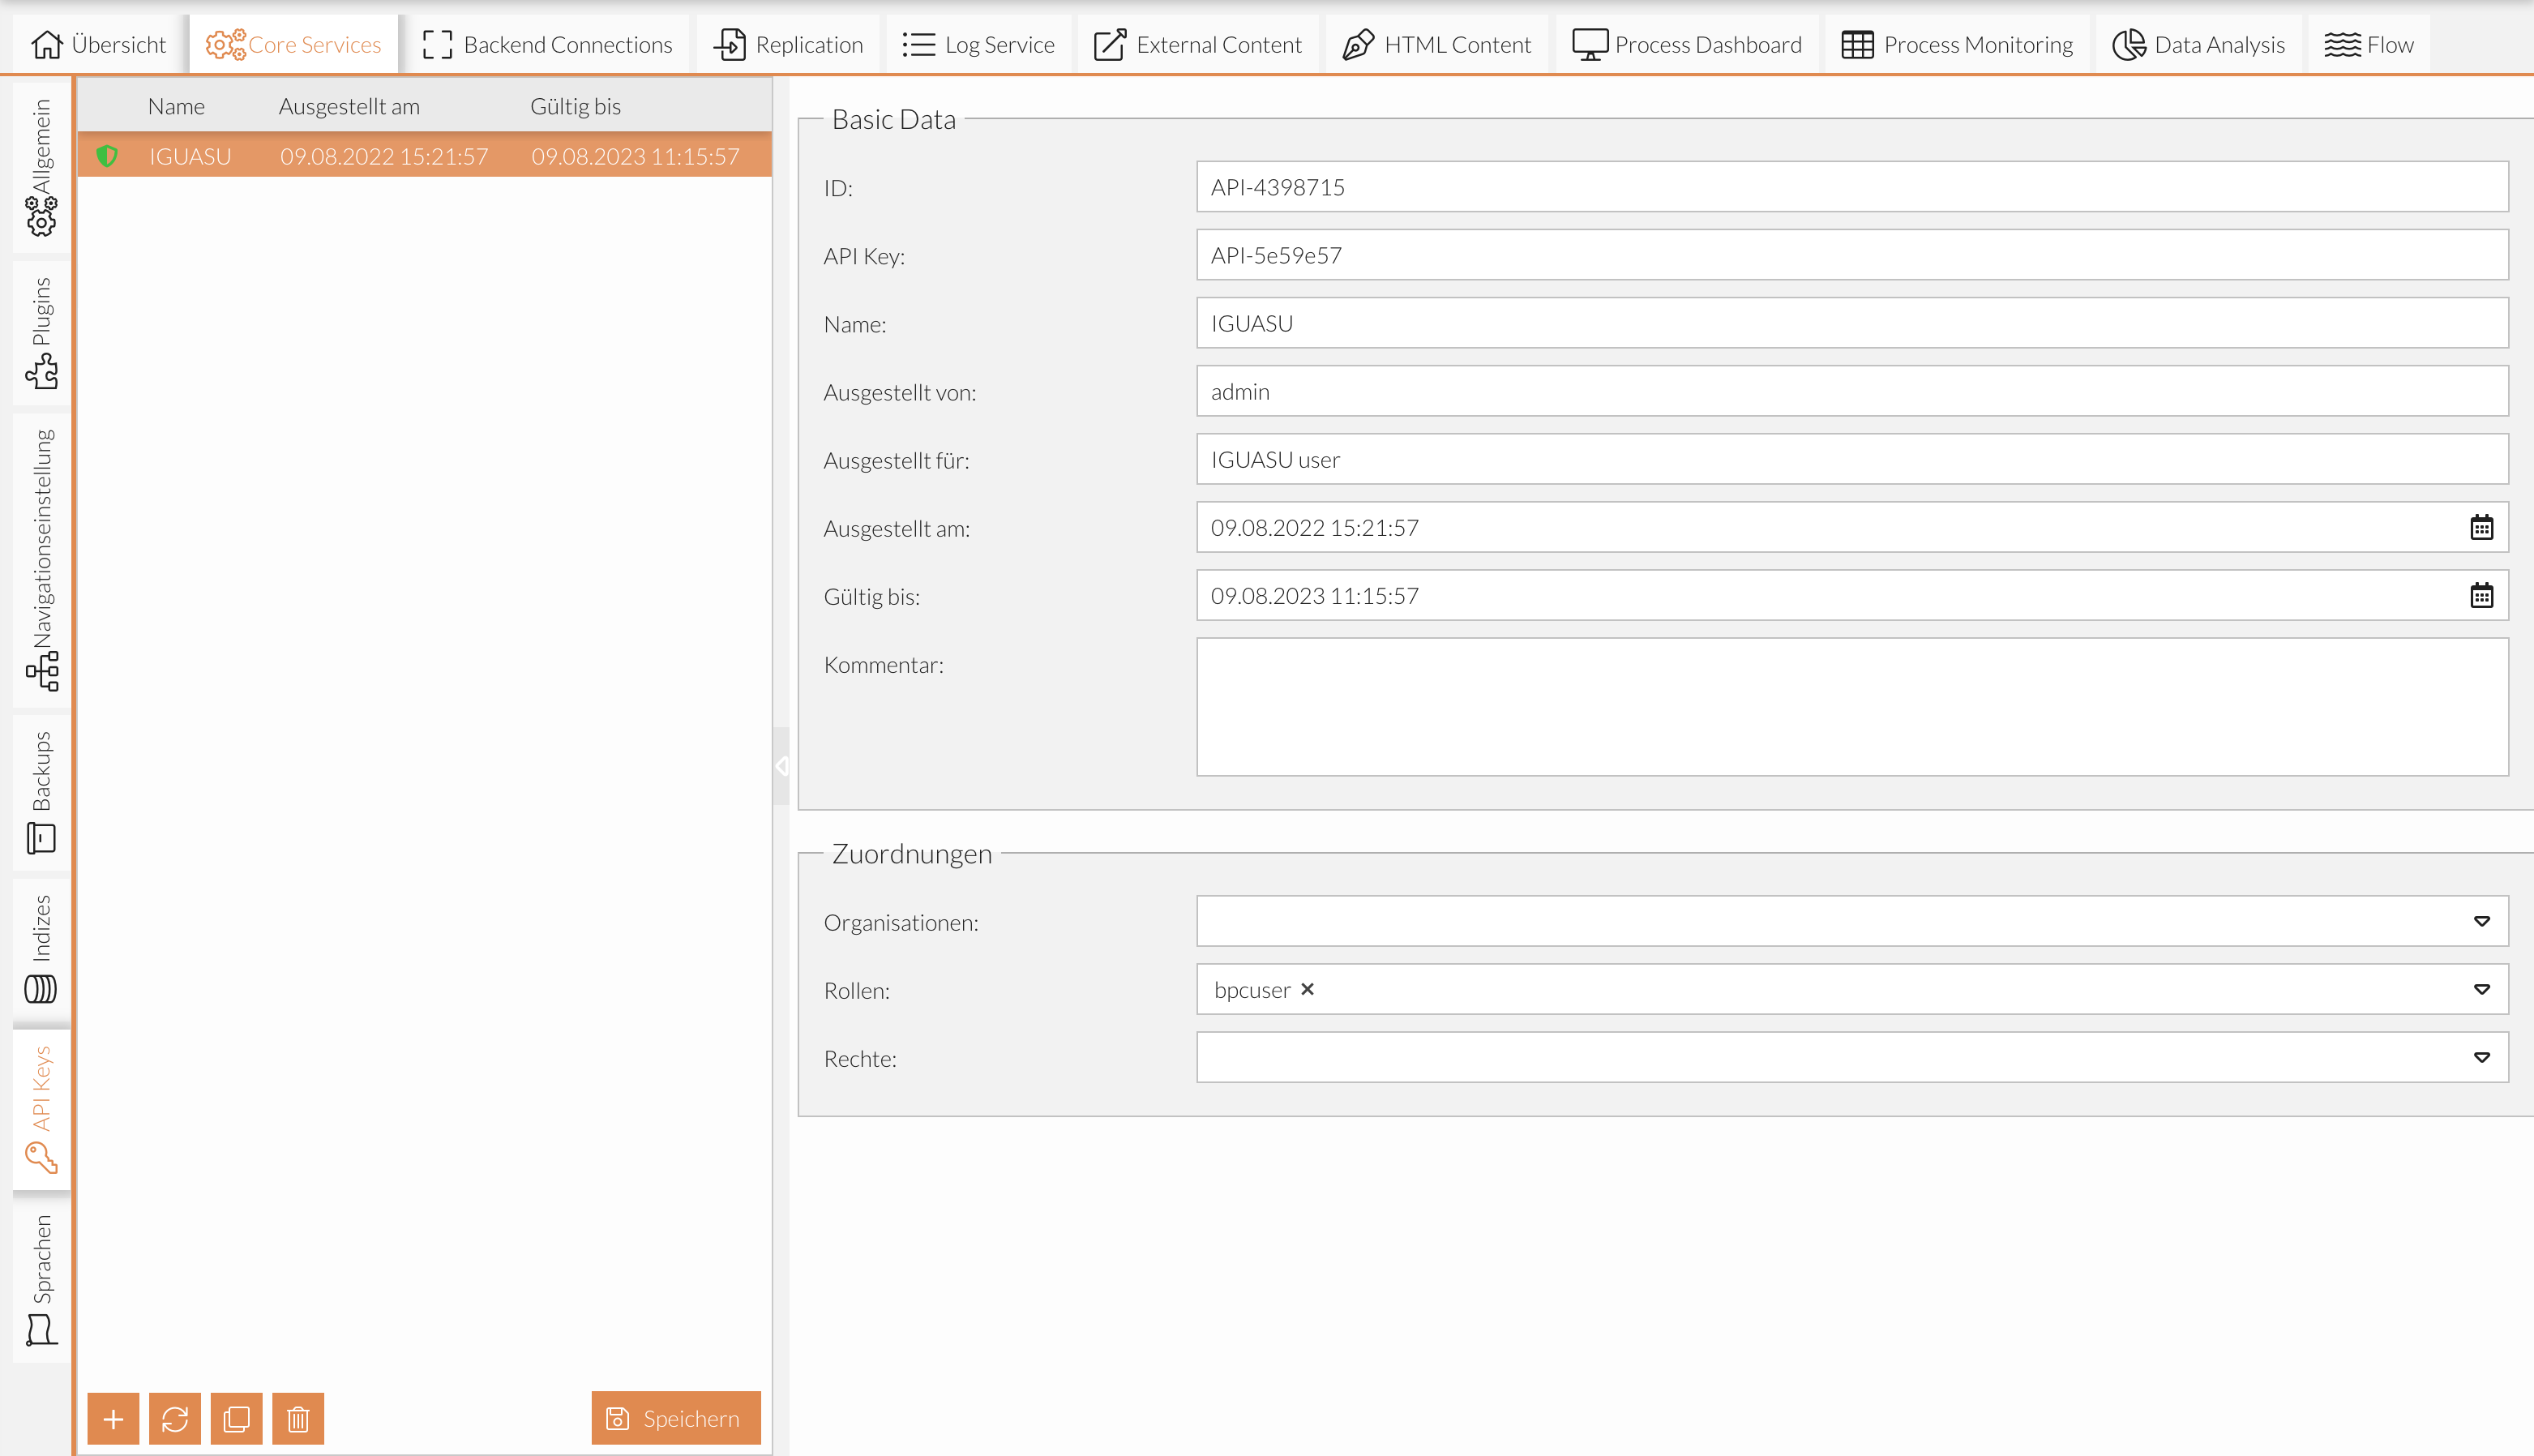
Task: Select the IGUASU row in list
Action: (424, 156)
